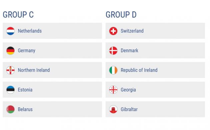Image resolution: width=210 pixels, height=130 pixels.
Task: Click the Switzerland flag icon
Action: (113, 31)
